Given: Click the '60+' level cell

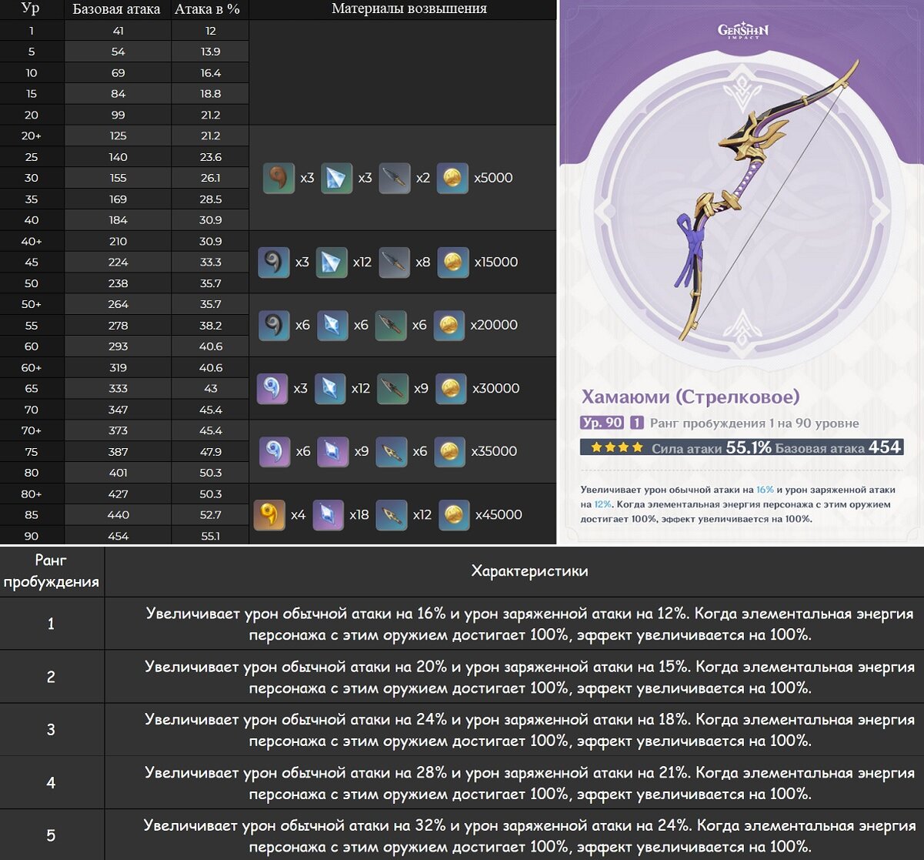Looking at the screenshot, I should coord(32,368).
